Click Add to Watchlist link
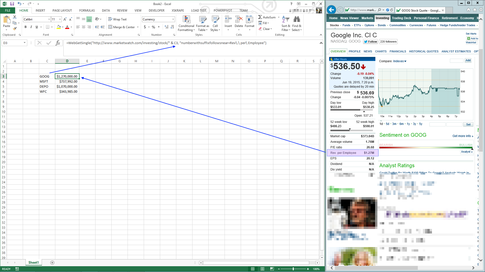 tap(472, 40)
